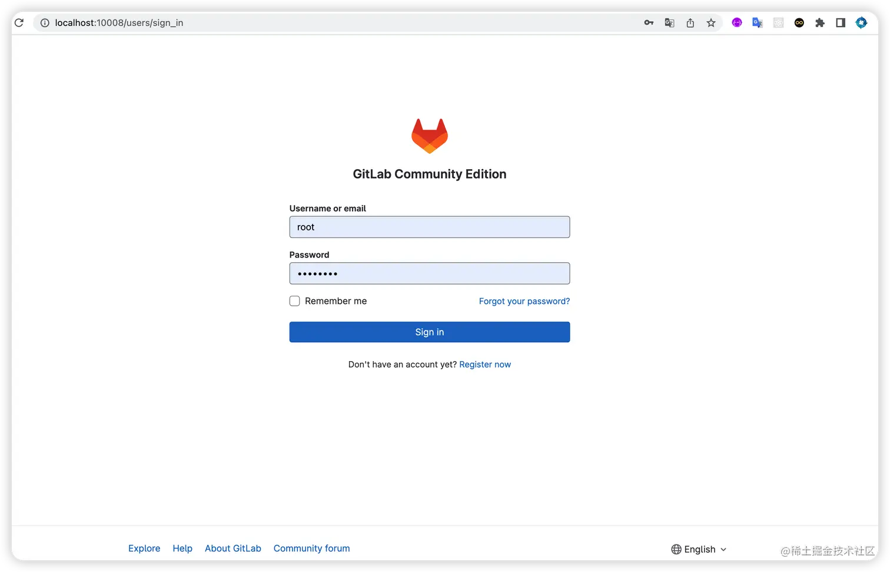Focus the Username or email field
Viewport: 890px width, 572px height.
[430, 227]
